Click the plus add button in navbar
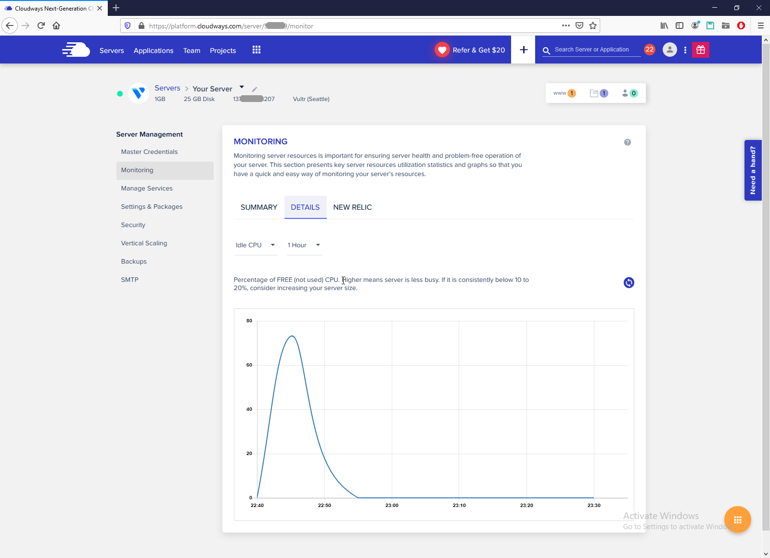This screenshot has width=770, height=558. tap(524, 50)
